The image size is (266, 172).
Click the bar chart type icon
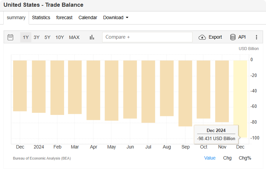pyautogui.click(x=92, y=37)
